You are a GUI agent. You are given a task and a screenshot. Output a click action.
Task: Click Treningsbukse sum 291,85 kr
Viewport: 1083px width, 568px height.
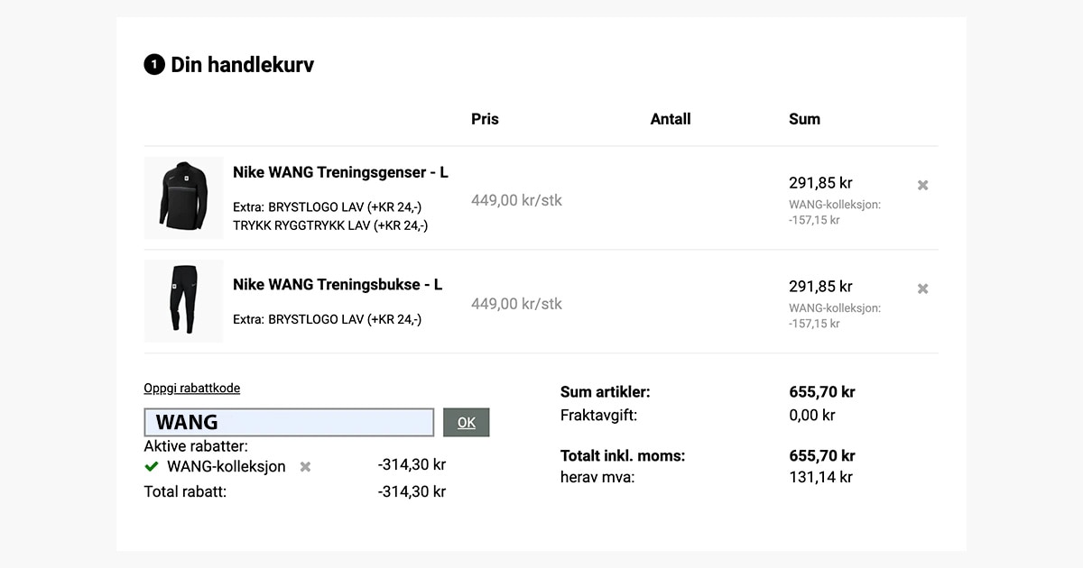pos(820,287)
